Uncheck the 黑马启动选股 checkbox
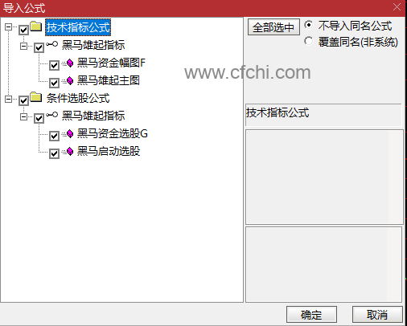407x326 pixels. [x=54, y=153]
